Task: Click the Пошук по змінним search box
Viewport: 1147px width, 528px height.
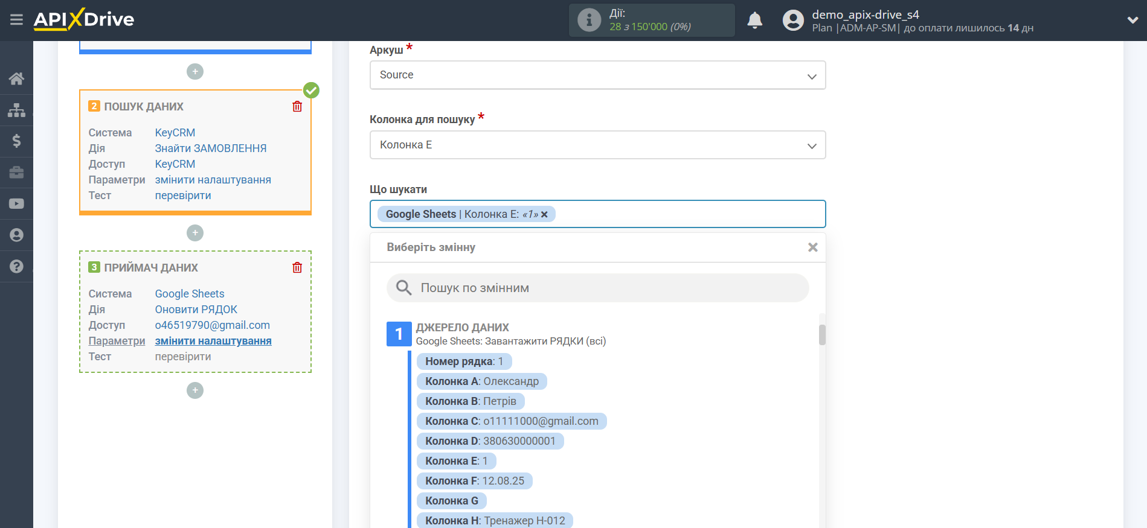Action: pyautogui.click(x=597, y=288)
